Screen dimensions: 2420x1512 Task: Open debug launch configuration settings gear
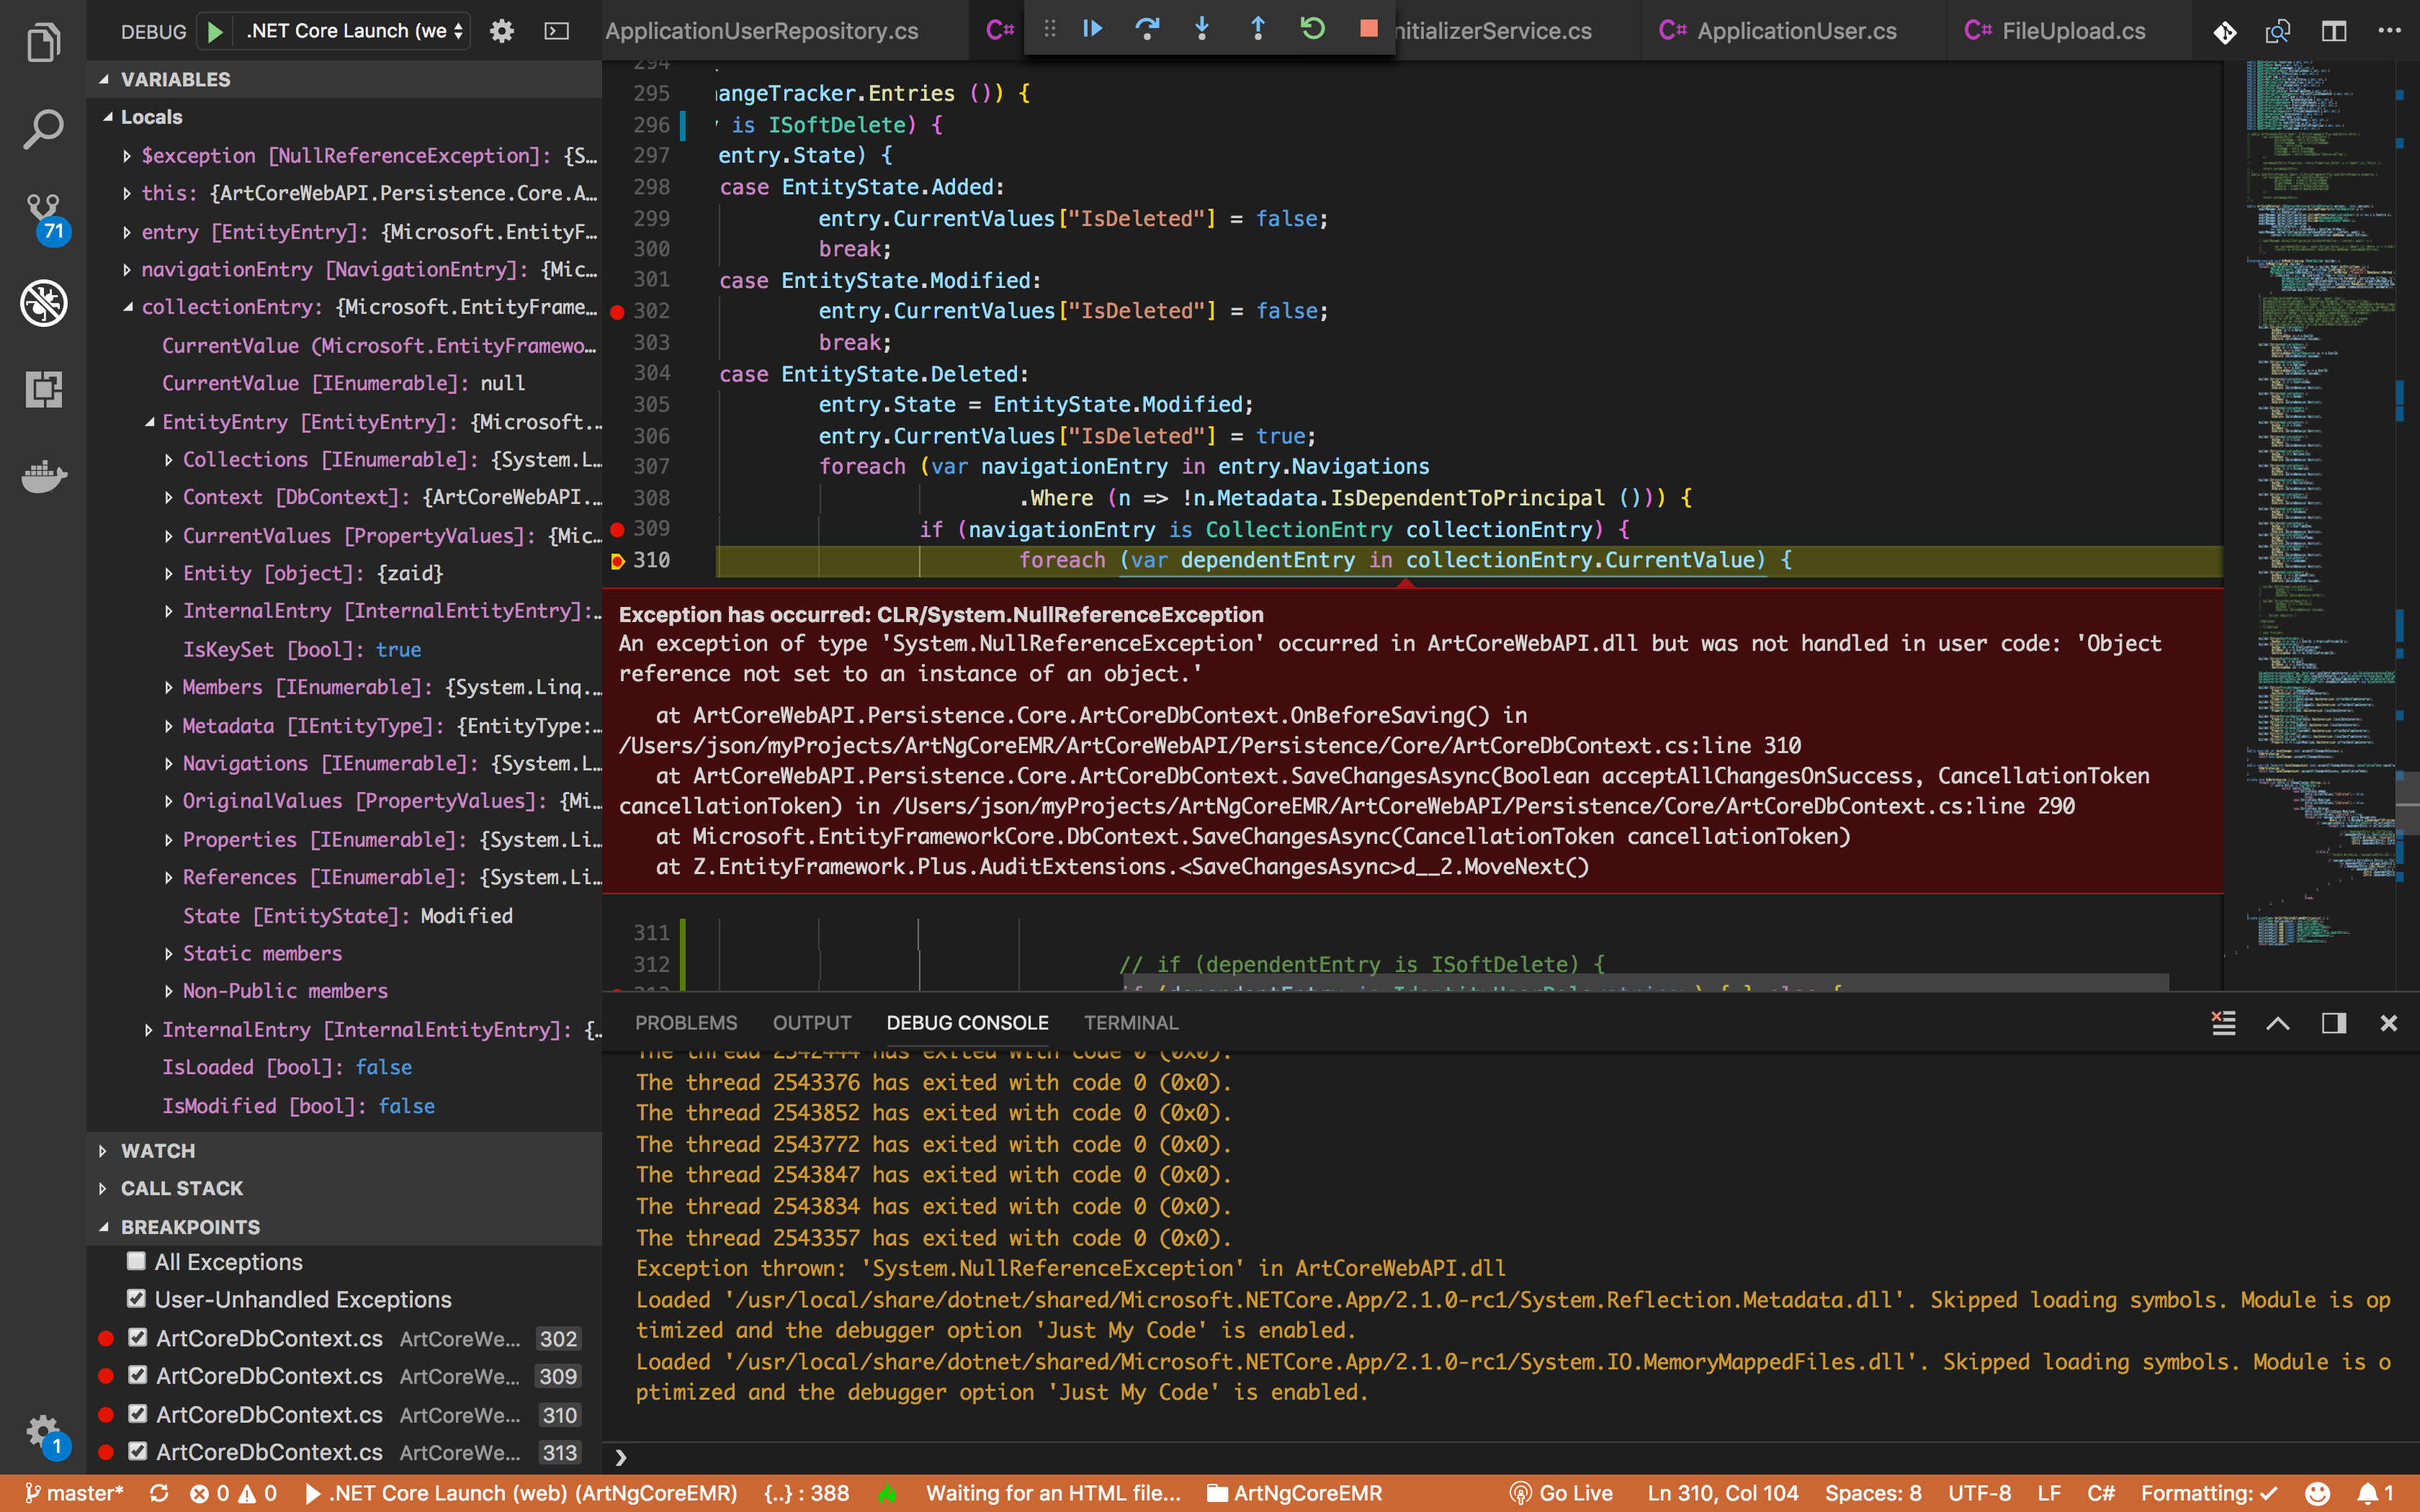(x=501, y=31)
